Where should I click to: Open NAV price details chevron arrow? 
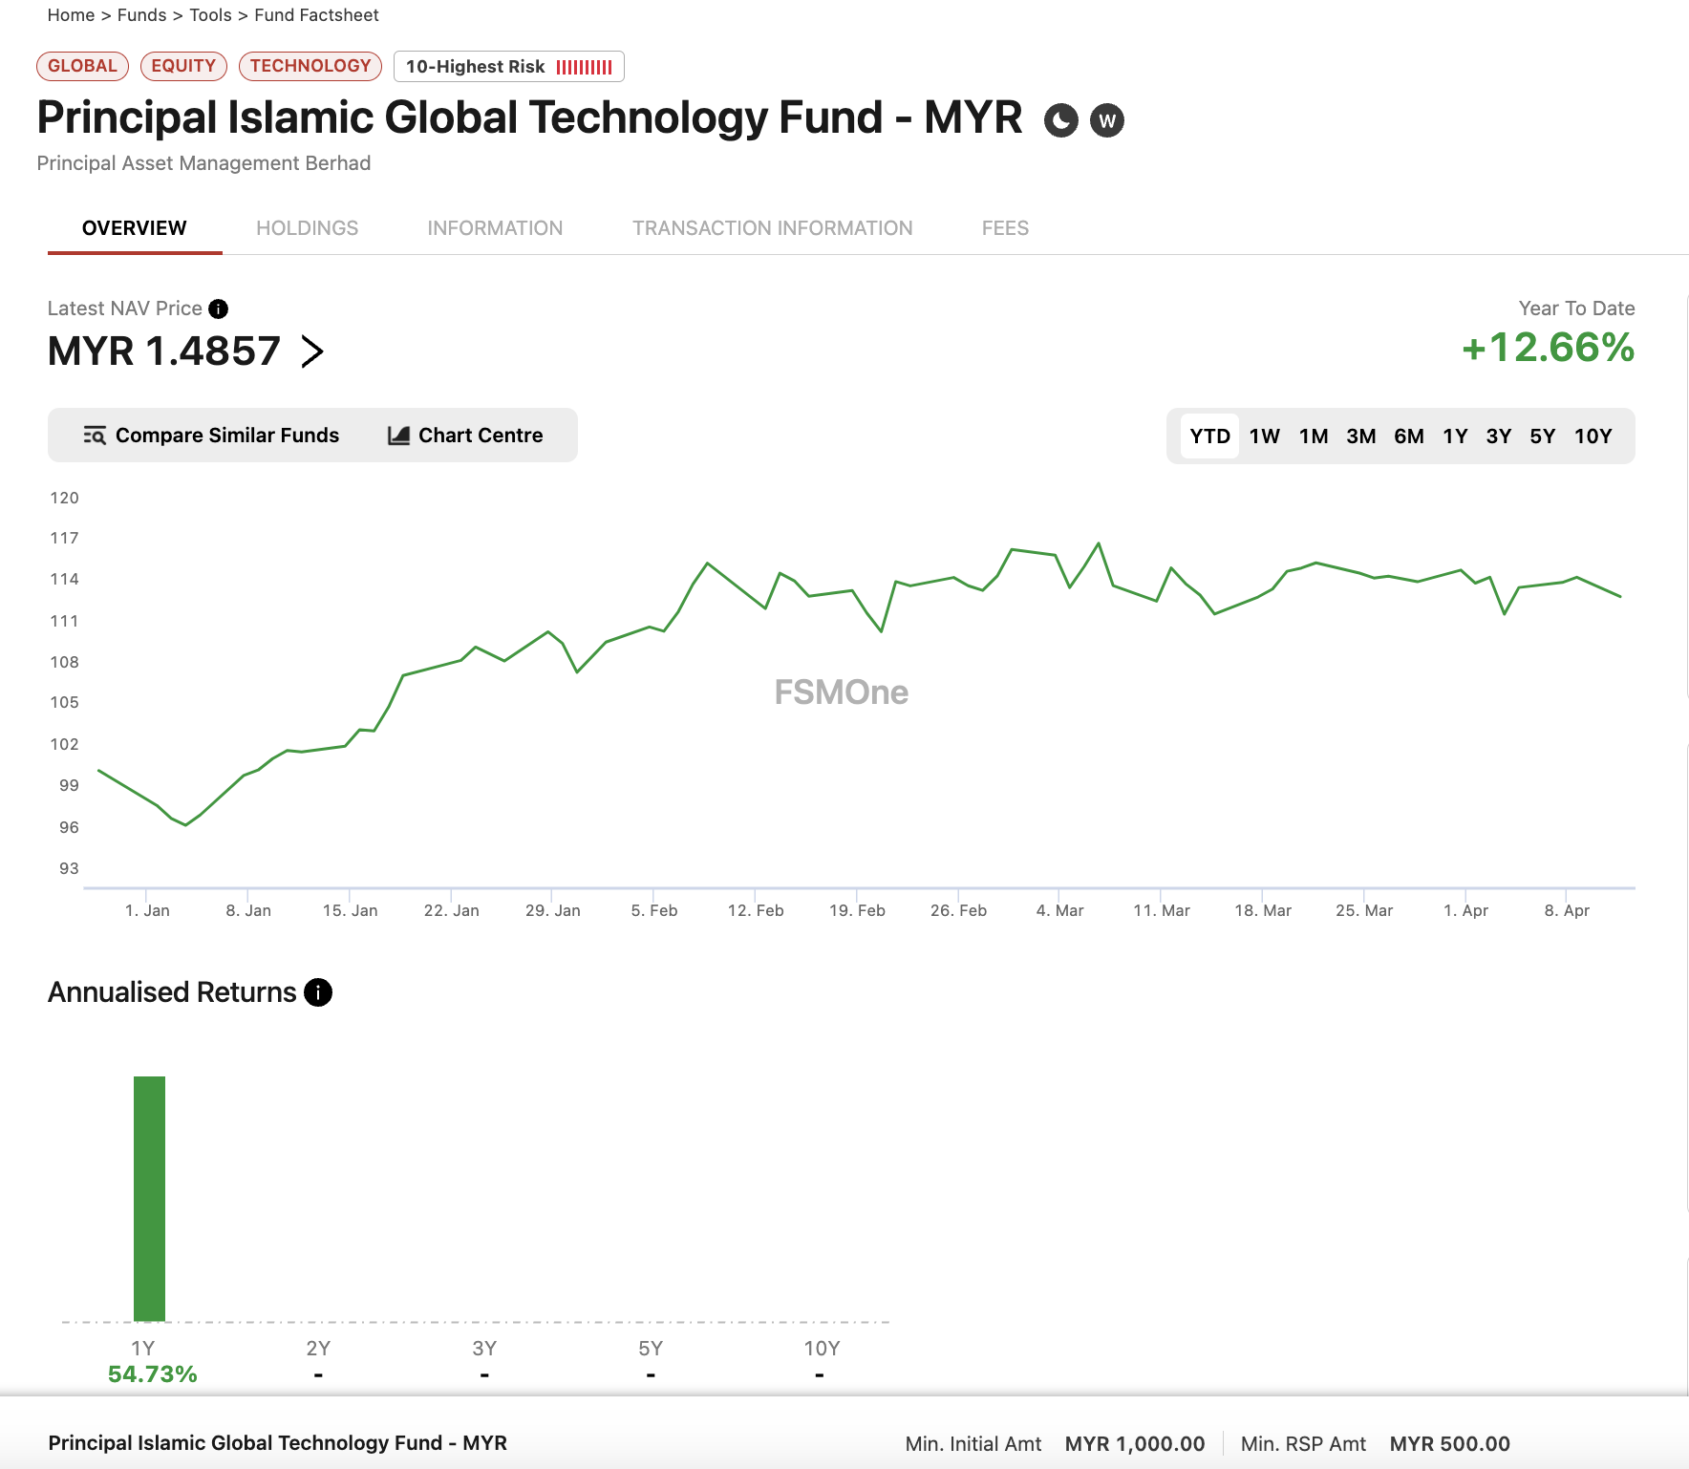[x=312, y=351]
